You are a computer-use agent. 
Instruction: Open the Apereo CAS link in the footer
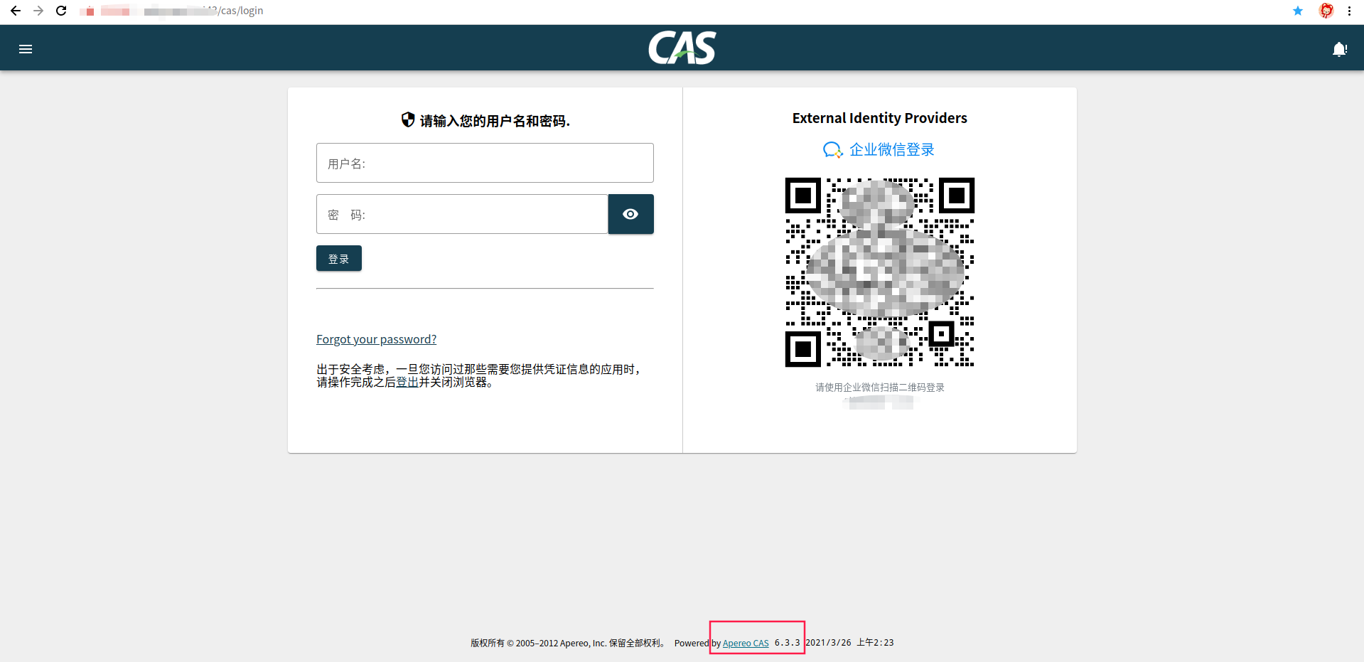745,643
